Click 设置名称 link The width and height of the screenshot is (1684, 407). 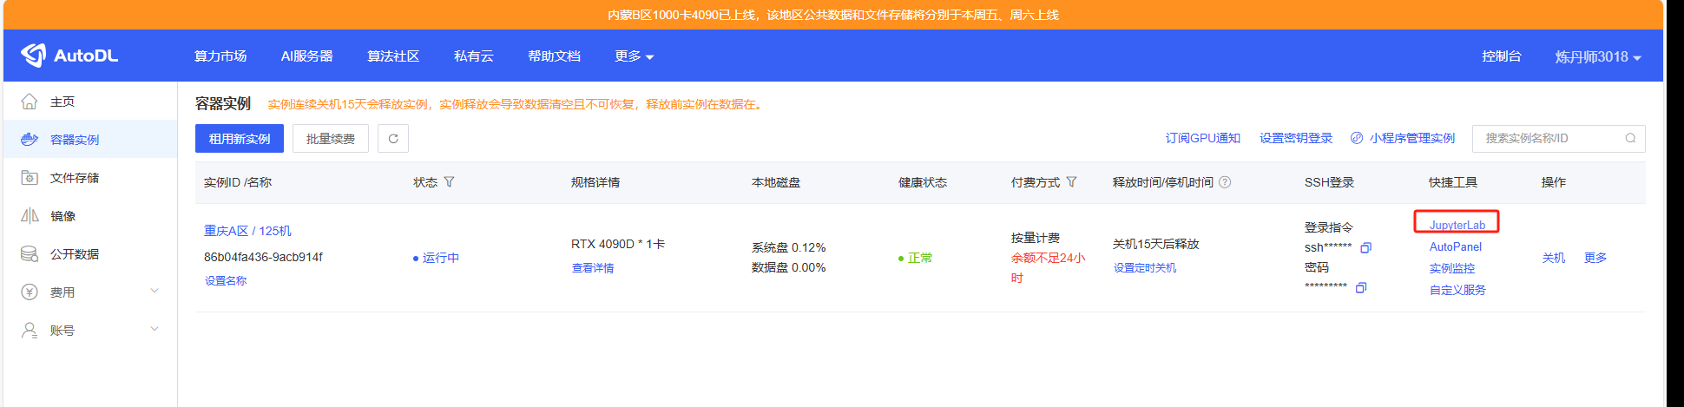[226, 281]
